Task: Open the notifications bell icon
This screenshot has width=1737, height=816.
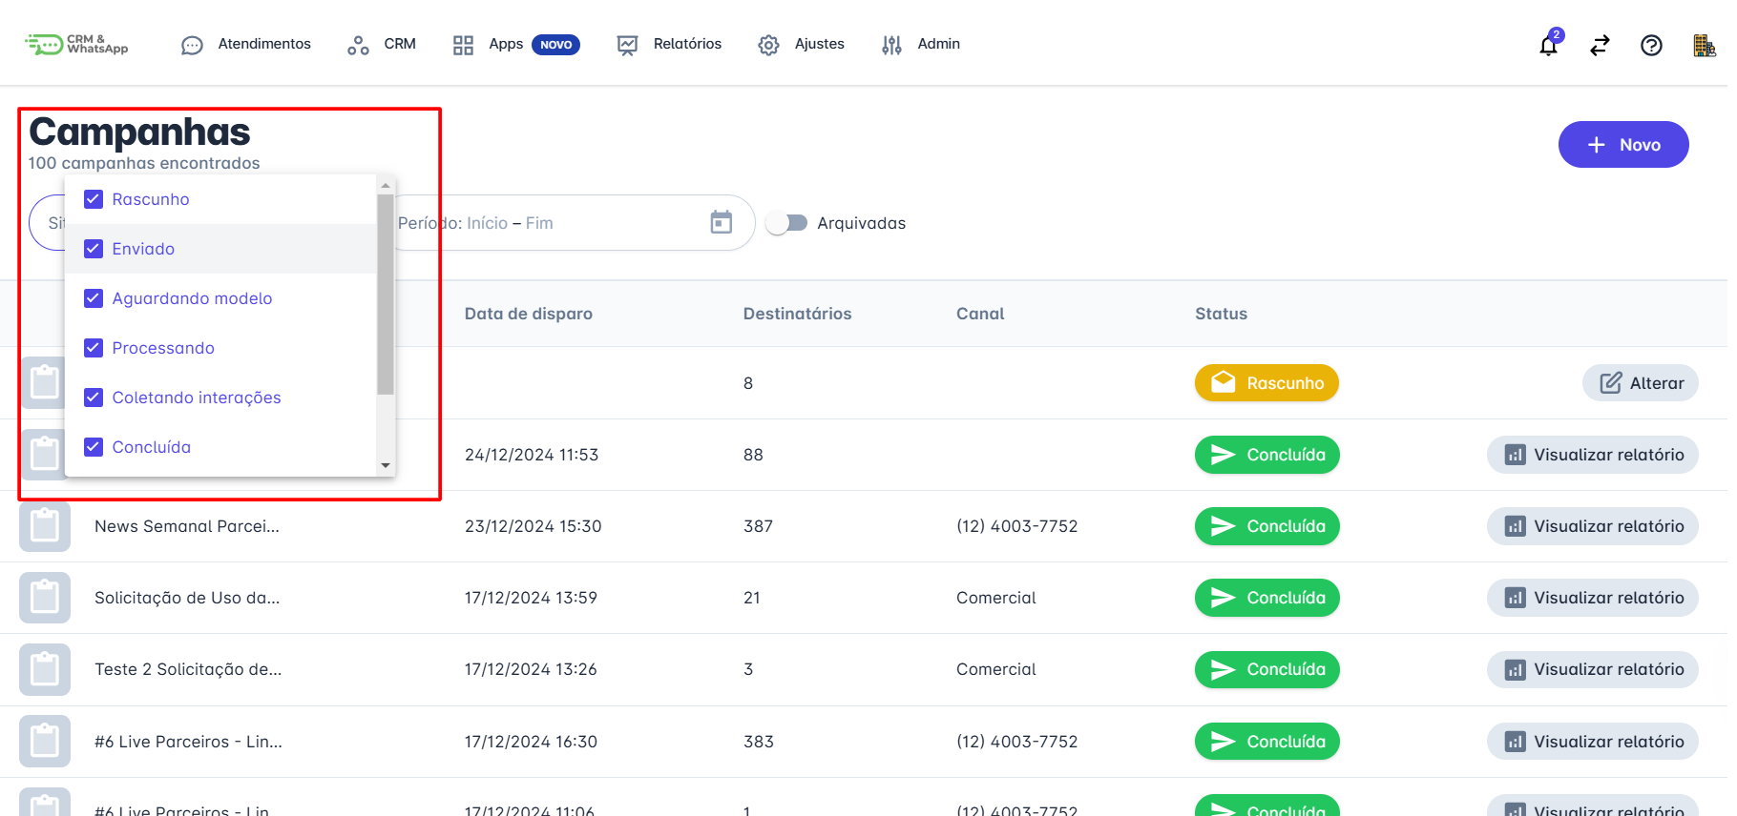Action: coord(1548,45)
